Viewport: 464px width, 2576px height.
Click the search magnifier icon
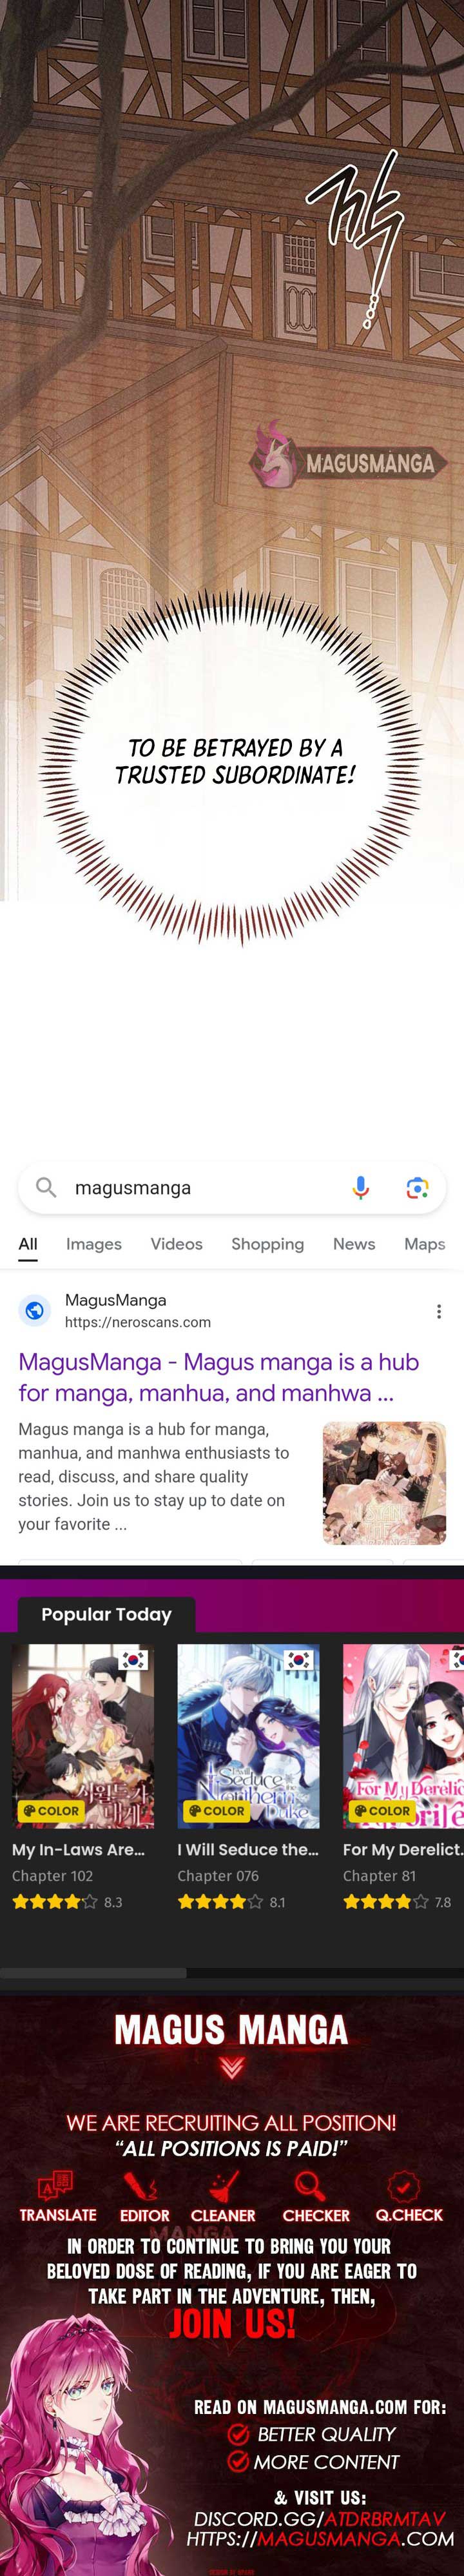tap(46, 1187)
